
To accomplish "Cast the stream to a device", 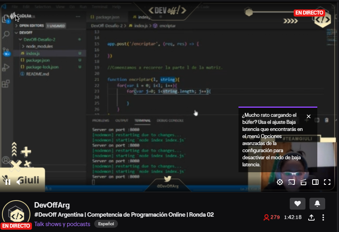I will pyautogui.click(x=292, y=182).
